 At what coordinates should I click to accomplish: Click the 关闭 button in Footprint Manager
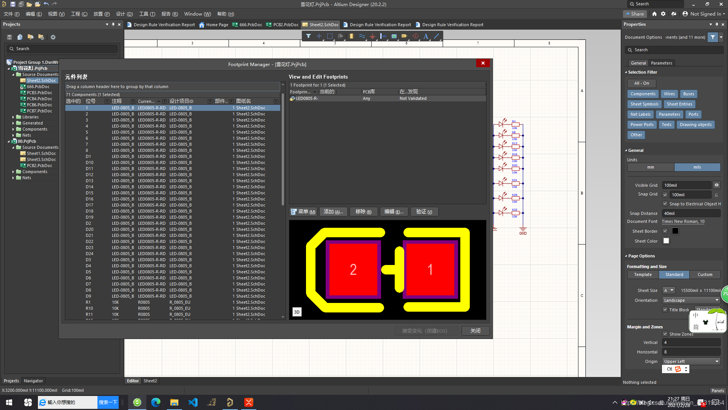click(475, 331)
